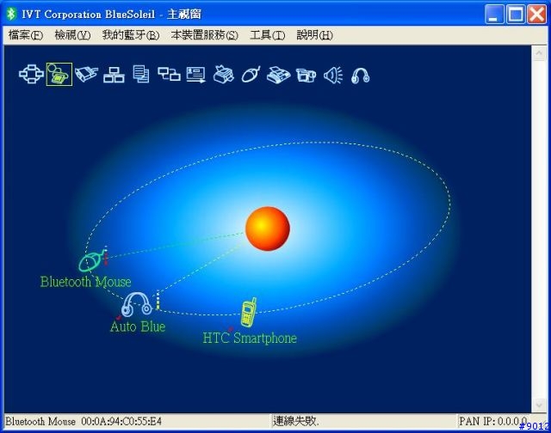
Task: Click the scrollbar up arrow
Action: [x=539, y=53]
